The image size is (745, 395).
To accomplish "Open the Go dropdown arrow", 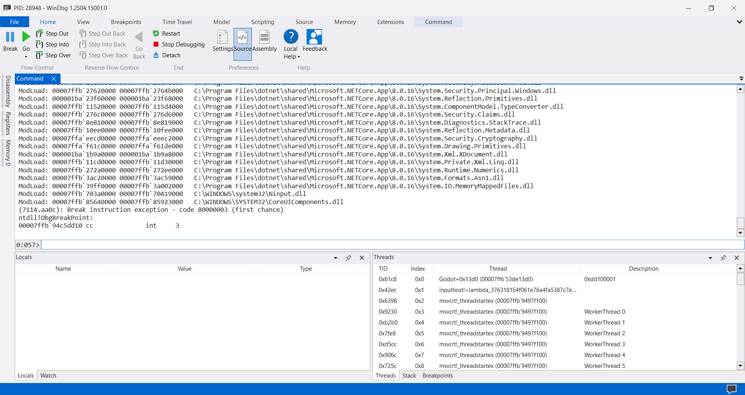I will click(x=26, y=57).
